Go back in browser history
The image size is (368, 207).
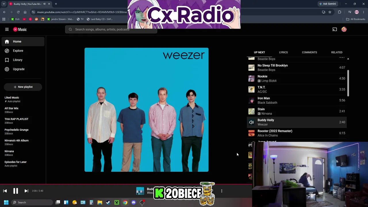pos(4,12)
